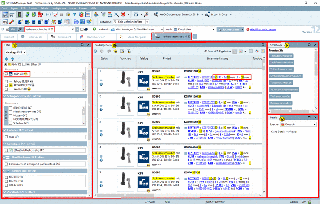Click the green plus icon beside Suchen in
This screenshot has height=204, width=320.
(x=94, y=29)
